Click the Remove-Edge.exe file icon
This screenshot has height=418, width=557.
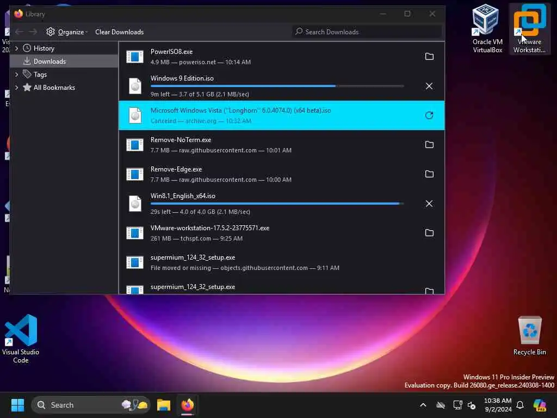pos(135,174)
